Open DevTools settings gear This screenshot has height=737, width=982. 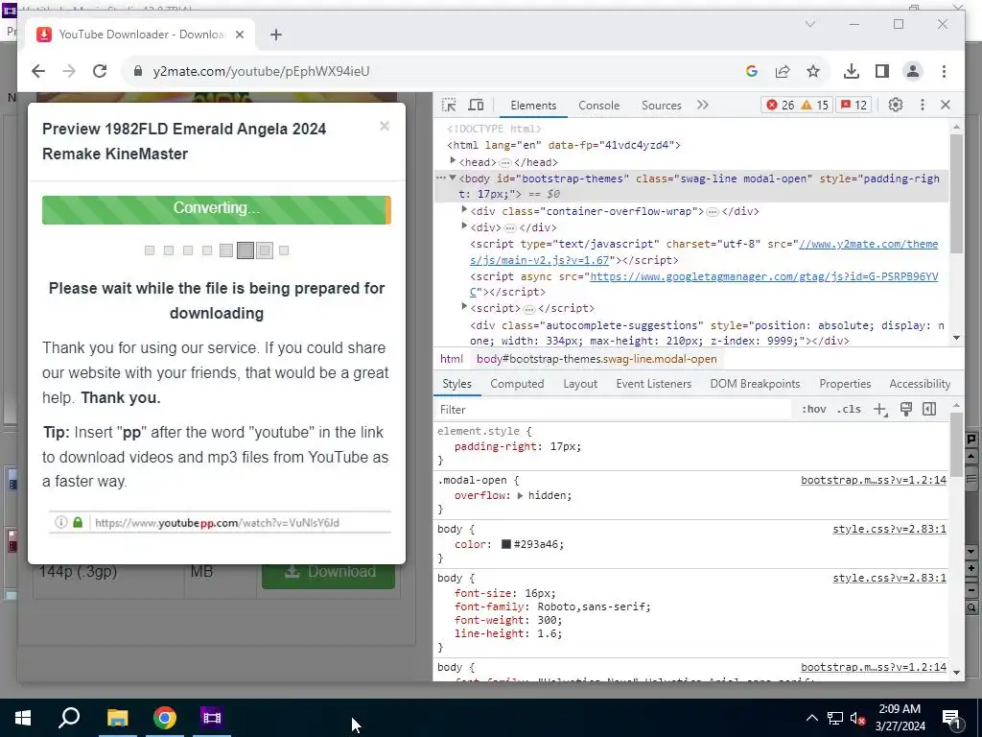click(896, 106)
